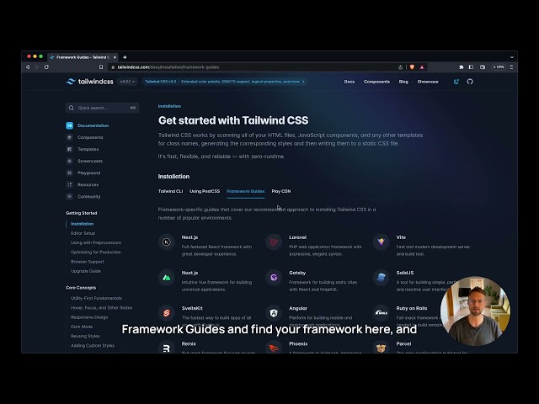Click the Laravel framework icon
This screenshot has width=539, height=404.
click(x=274, y=242)
